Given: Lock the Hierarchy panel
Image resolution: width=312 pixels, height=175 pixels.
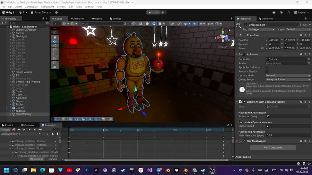Looking at the screenshot, I should tap(43, 18).
